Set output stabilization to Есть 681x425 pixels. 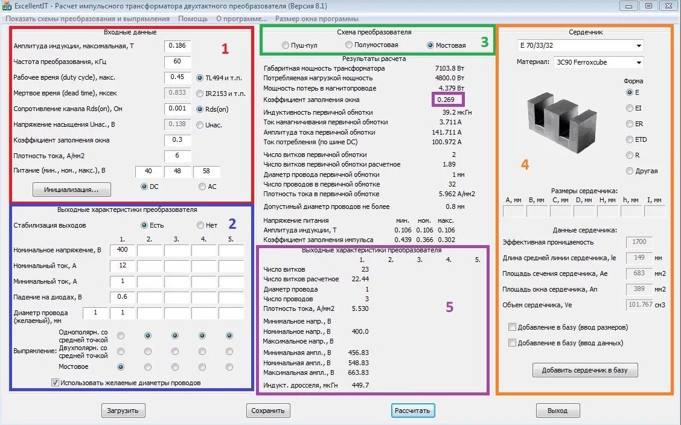[x=144, y=225]
